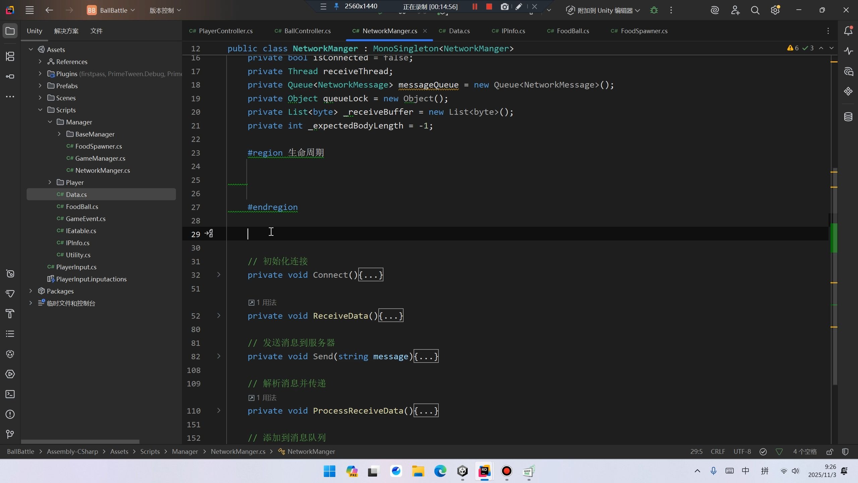
Task: Stop the screen recording
Action: click(489, 7)
